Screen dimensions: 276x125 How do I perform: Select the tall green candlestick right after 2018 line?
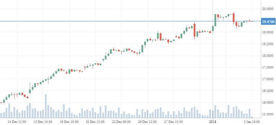point(215,20)
